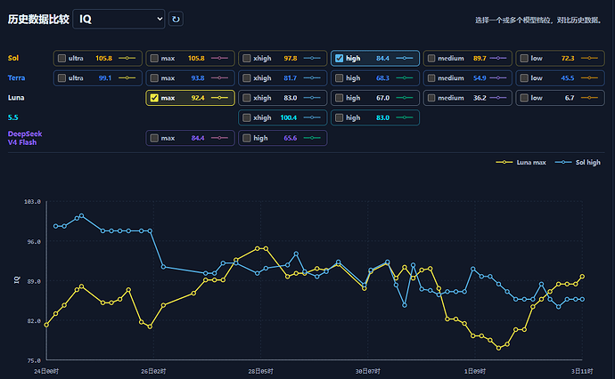
Task: Click Sol xhigh score 97.8
Action: click(x=291, y=59)
